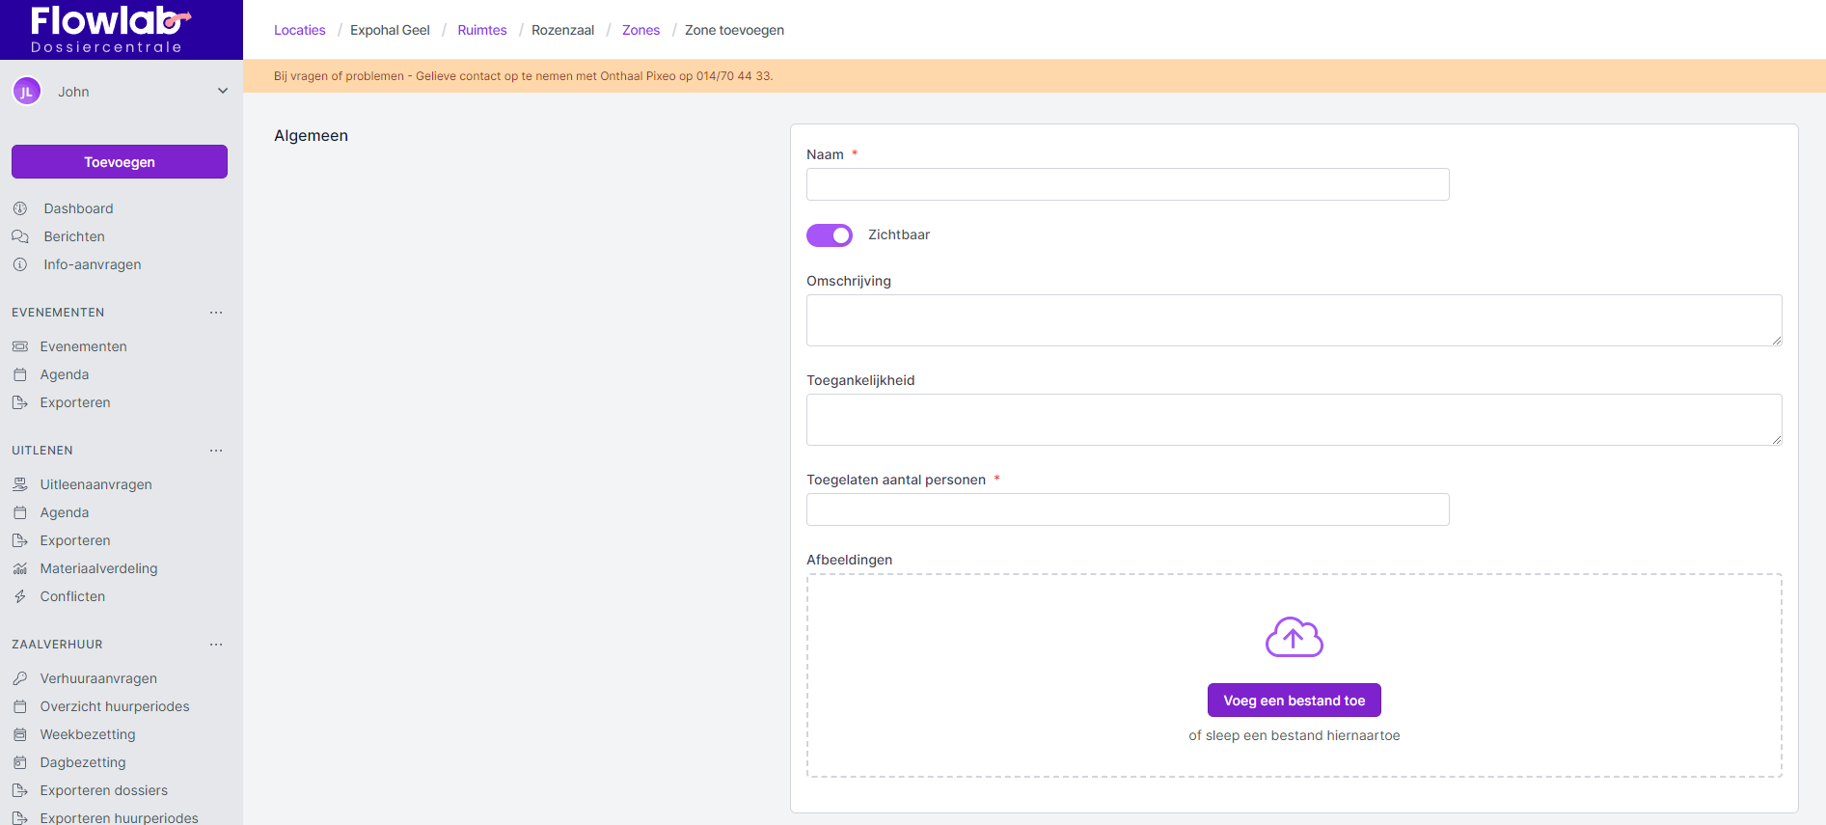
Task: Open the Evenementen section options menu
Action: [x=216, y=313]
